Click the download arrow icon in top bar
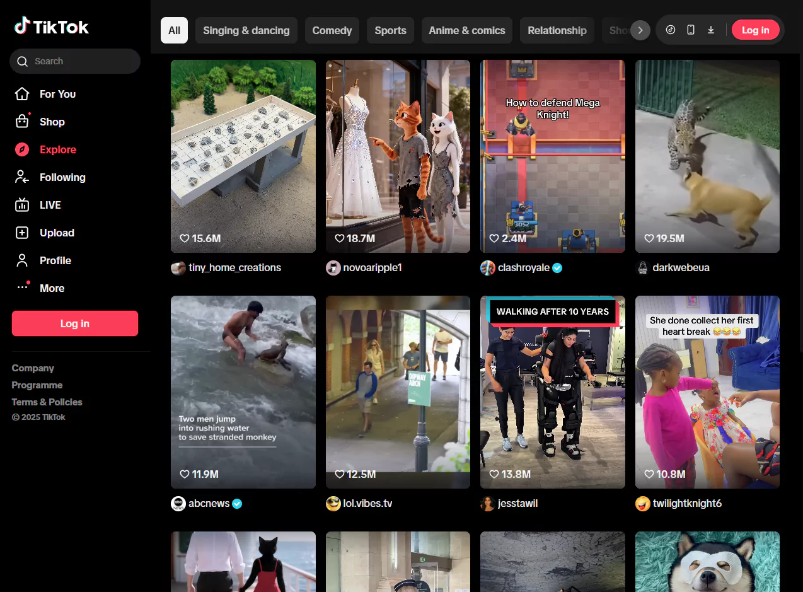803x592 pixels. (x=711, y=30)
